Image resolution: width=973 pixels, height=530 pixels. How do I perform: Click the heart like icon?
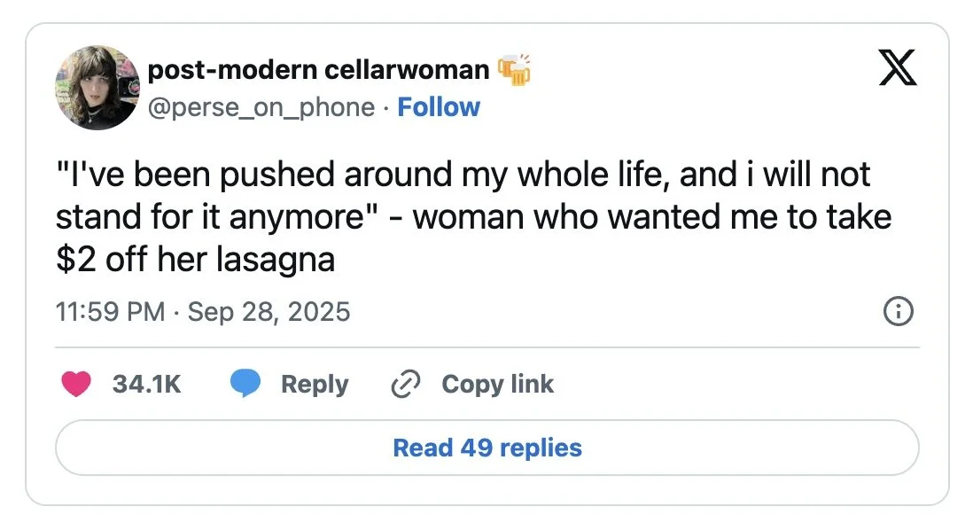(x=76, y=384)
